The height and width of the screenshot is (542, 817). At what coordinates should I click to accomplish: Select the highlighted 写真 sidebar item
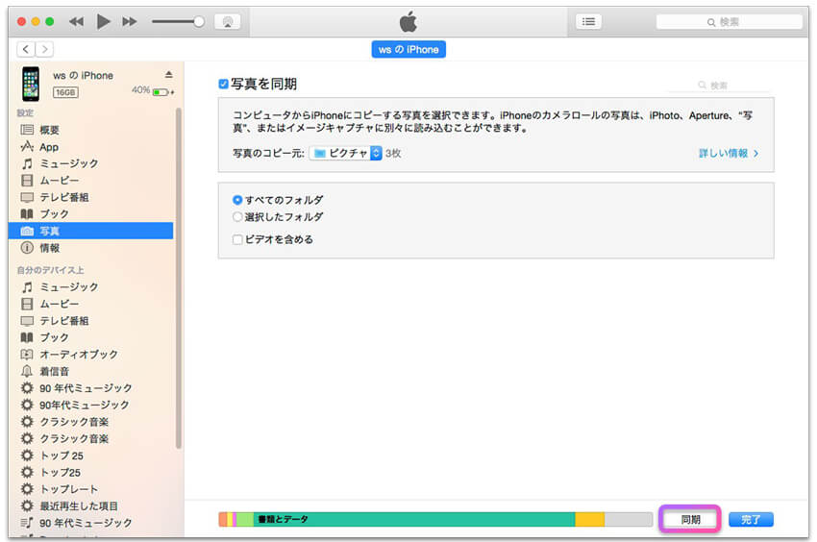click(90, 231)
